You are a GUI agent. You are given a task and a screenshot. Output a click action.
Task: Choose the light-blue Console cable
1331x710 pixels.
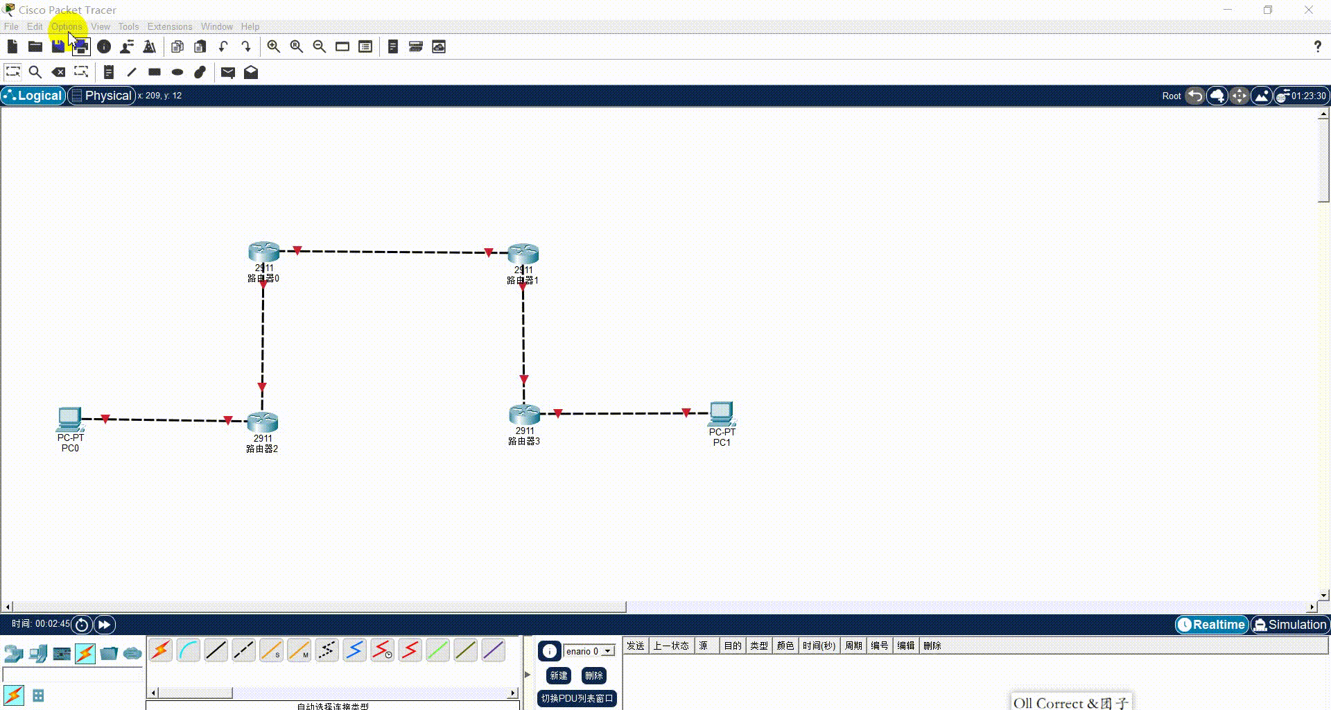click(x=189, y=650)
